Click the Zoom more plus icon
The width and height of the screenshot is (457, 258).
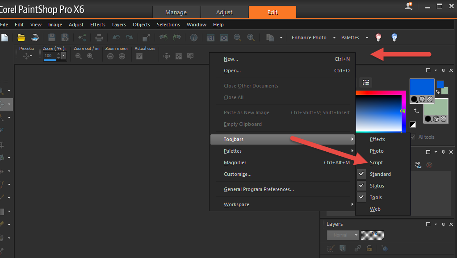coord(122,56)
